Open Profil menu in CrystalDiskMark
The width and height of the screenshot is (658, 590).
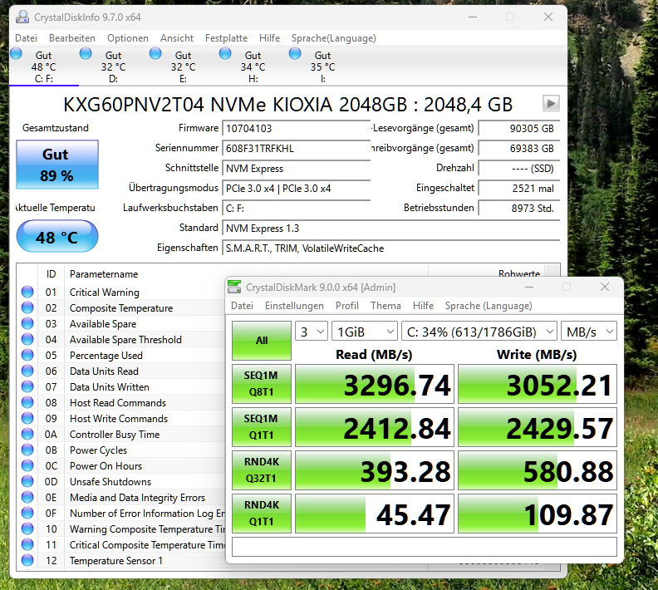347,306
